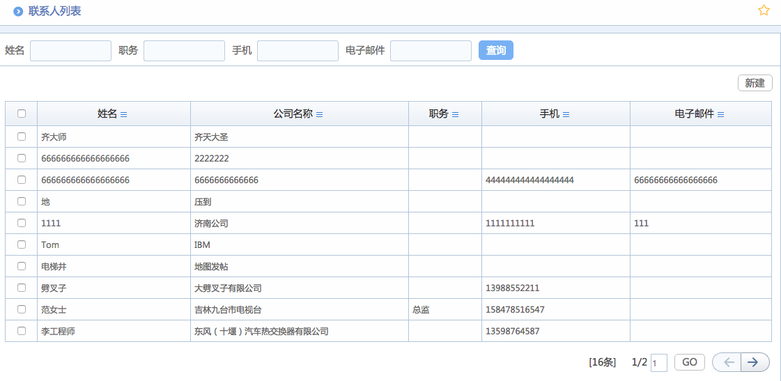Screen dimensions: 781x381
Task: Open the 姓名 column menu icon
Action: (124, 114)
